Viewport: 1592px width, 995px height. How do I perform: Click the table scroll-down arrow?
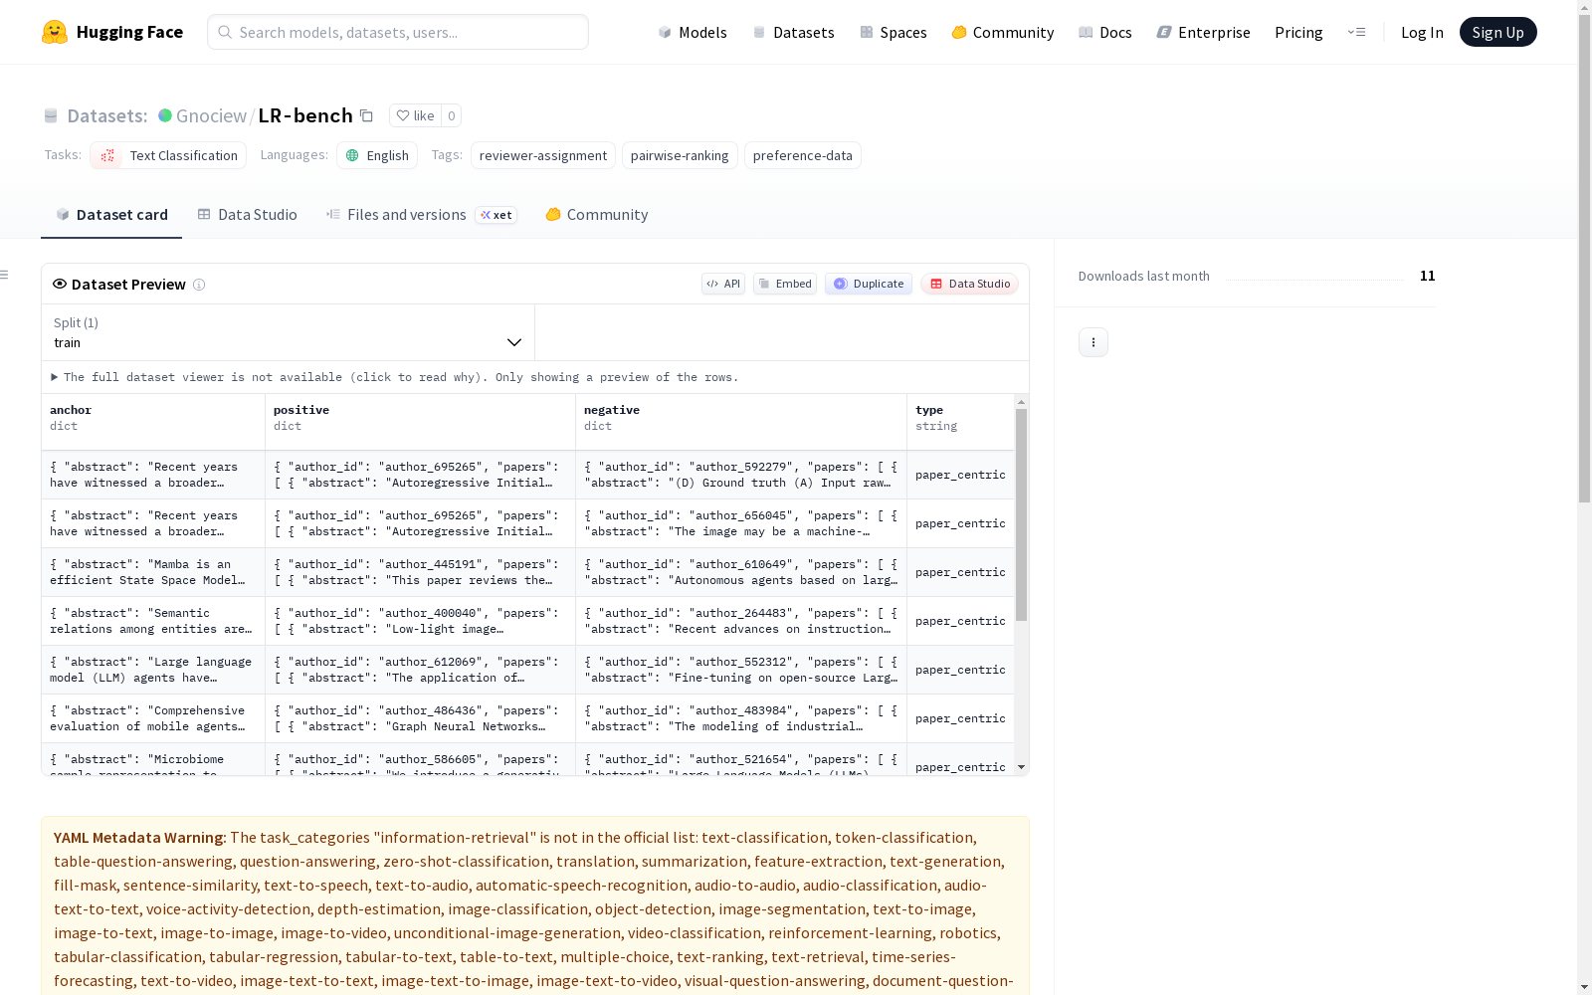[x=1021, y=767]
